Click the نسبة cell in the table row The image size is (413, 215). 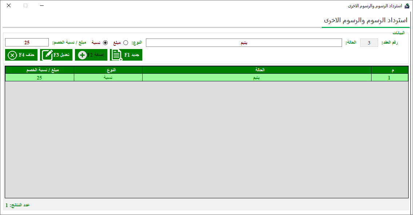[108, 77]
